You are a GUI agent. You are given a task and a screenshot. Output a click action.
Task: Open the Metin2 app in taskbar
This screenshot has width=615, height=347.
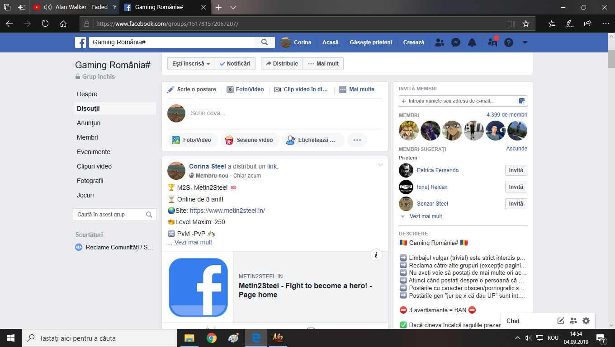tap(278, 338)
